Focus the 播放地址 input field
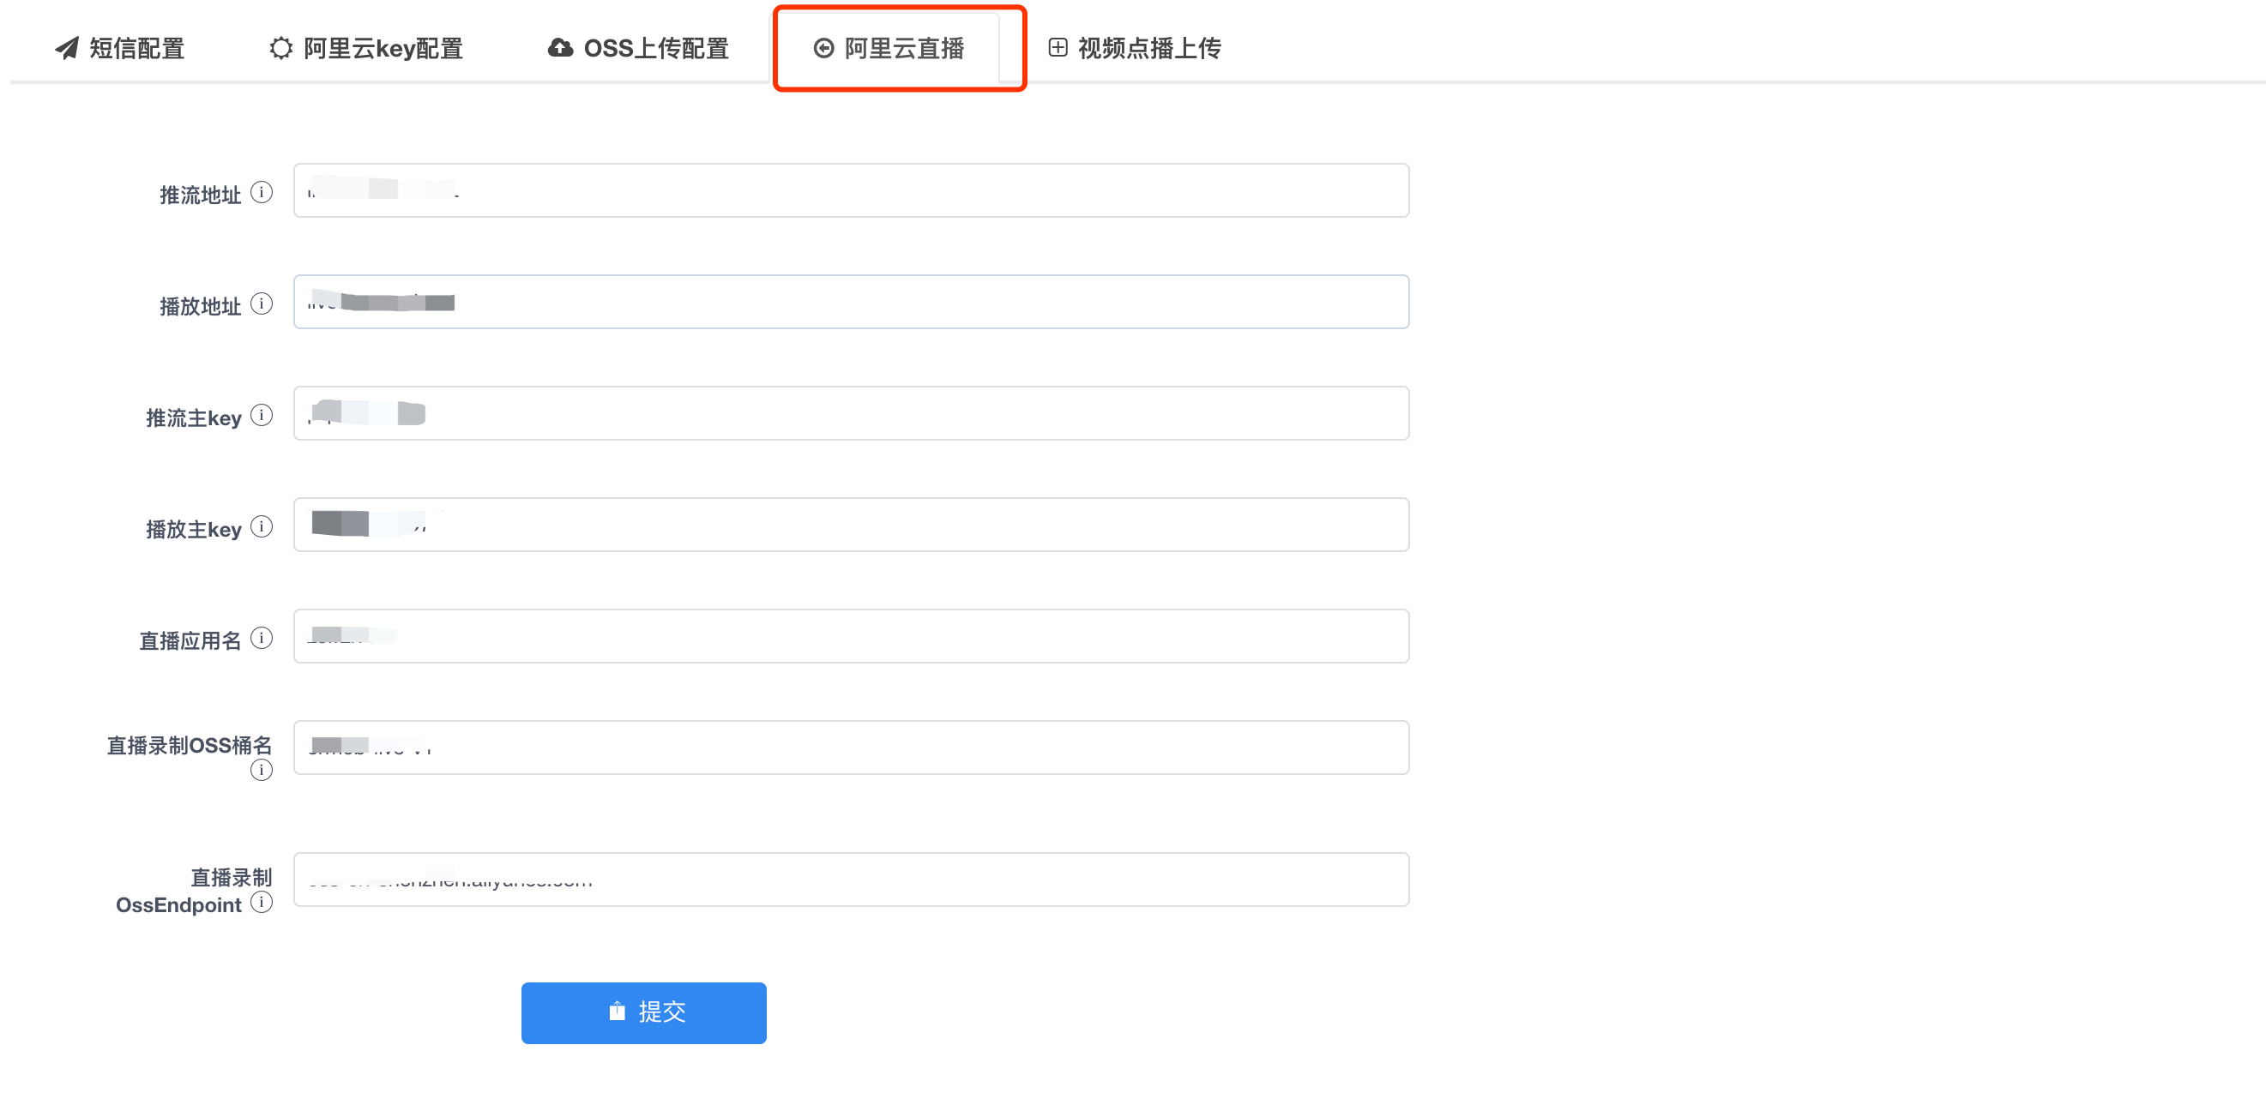 [851, 303]
